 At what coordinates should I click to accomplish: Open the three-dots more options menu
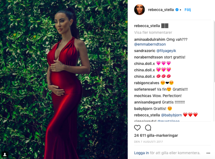click(x=208, y=153)
